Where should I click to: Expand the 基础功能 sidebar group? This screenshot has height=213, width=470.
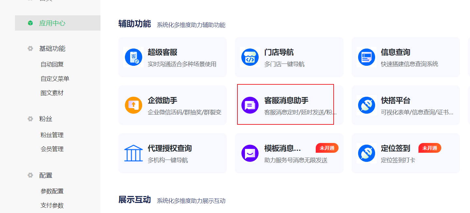pos(52,49)
